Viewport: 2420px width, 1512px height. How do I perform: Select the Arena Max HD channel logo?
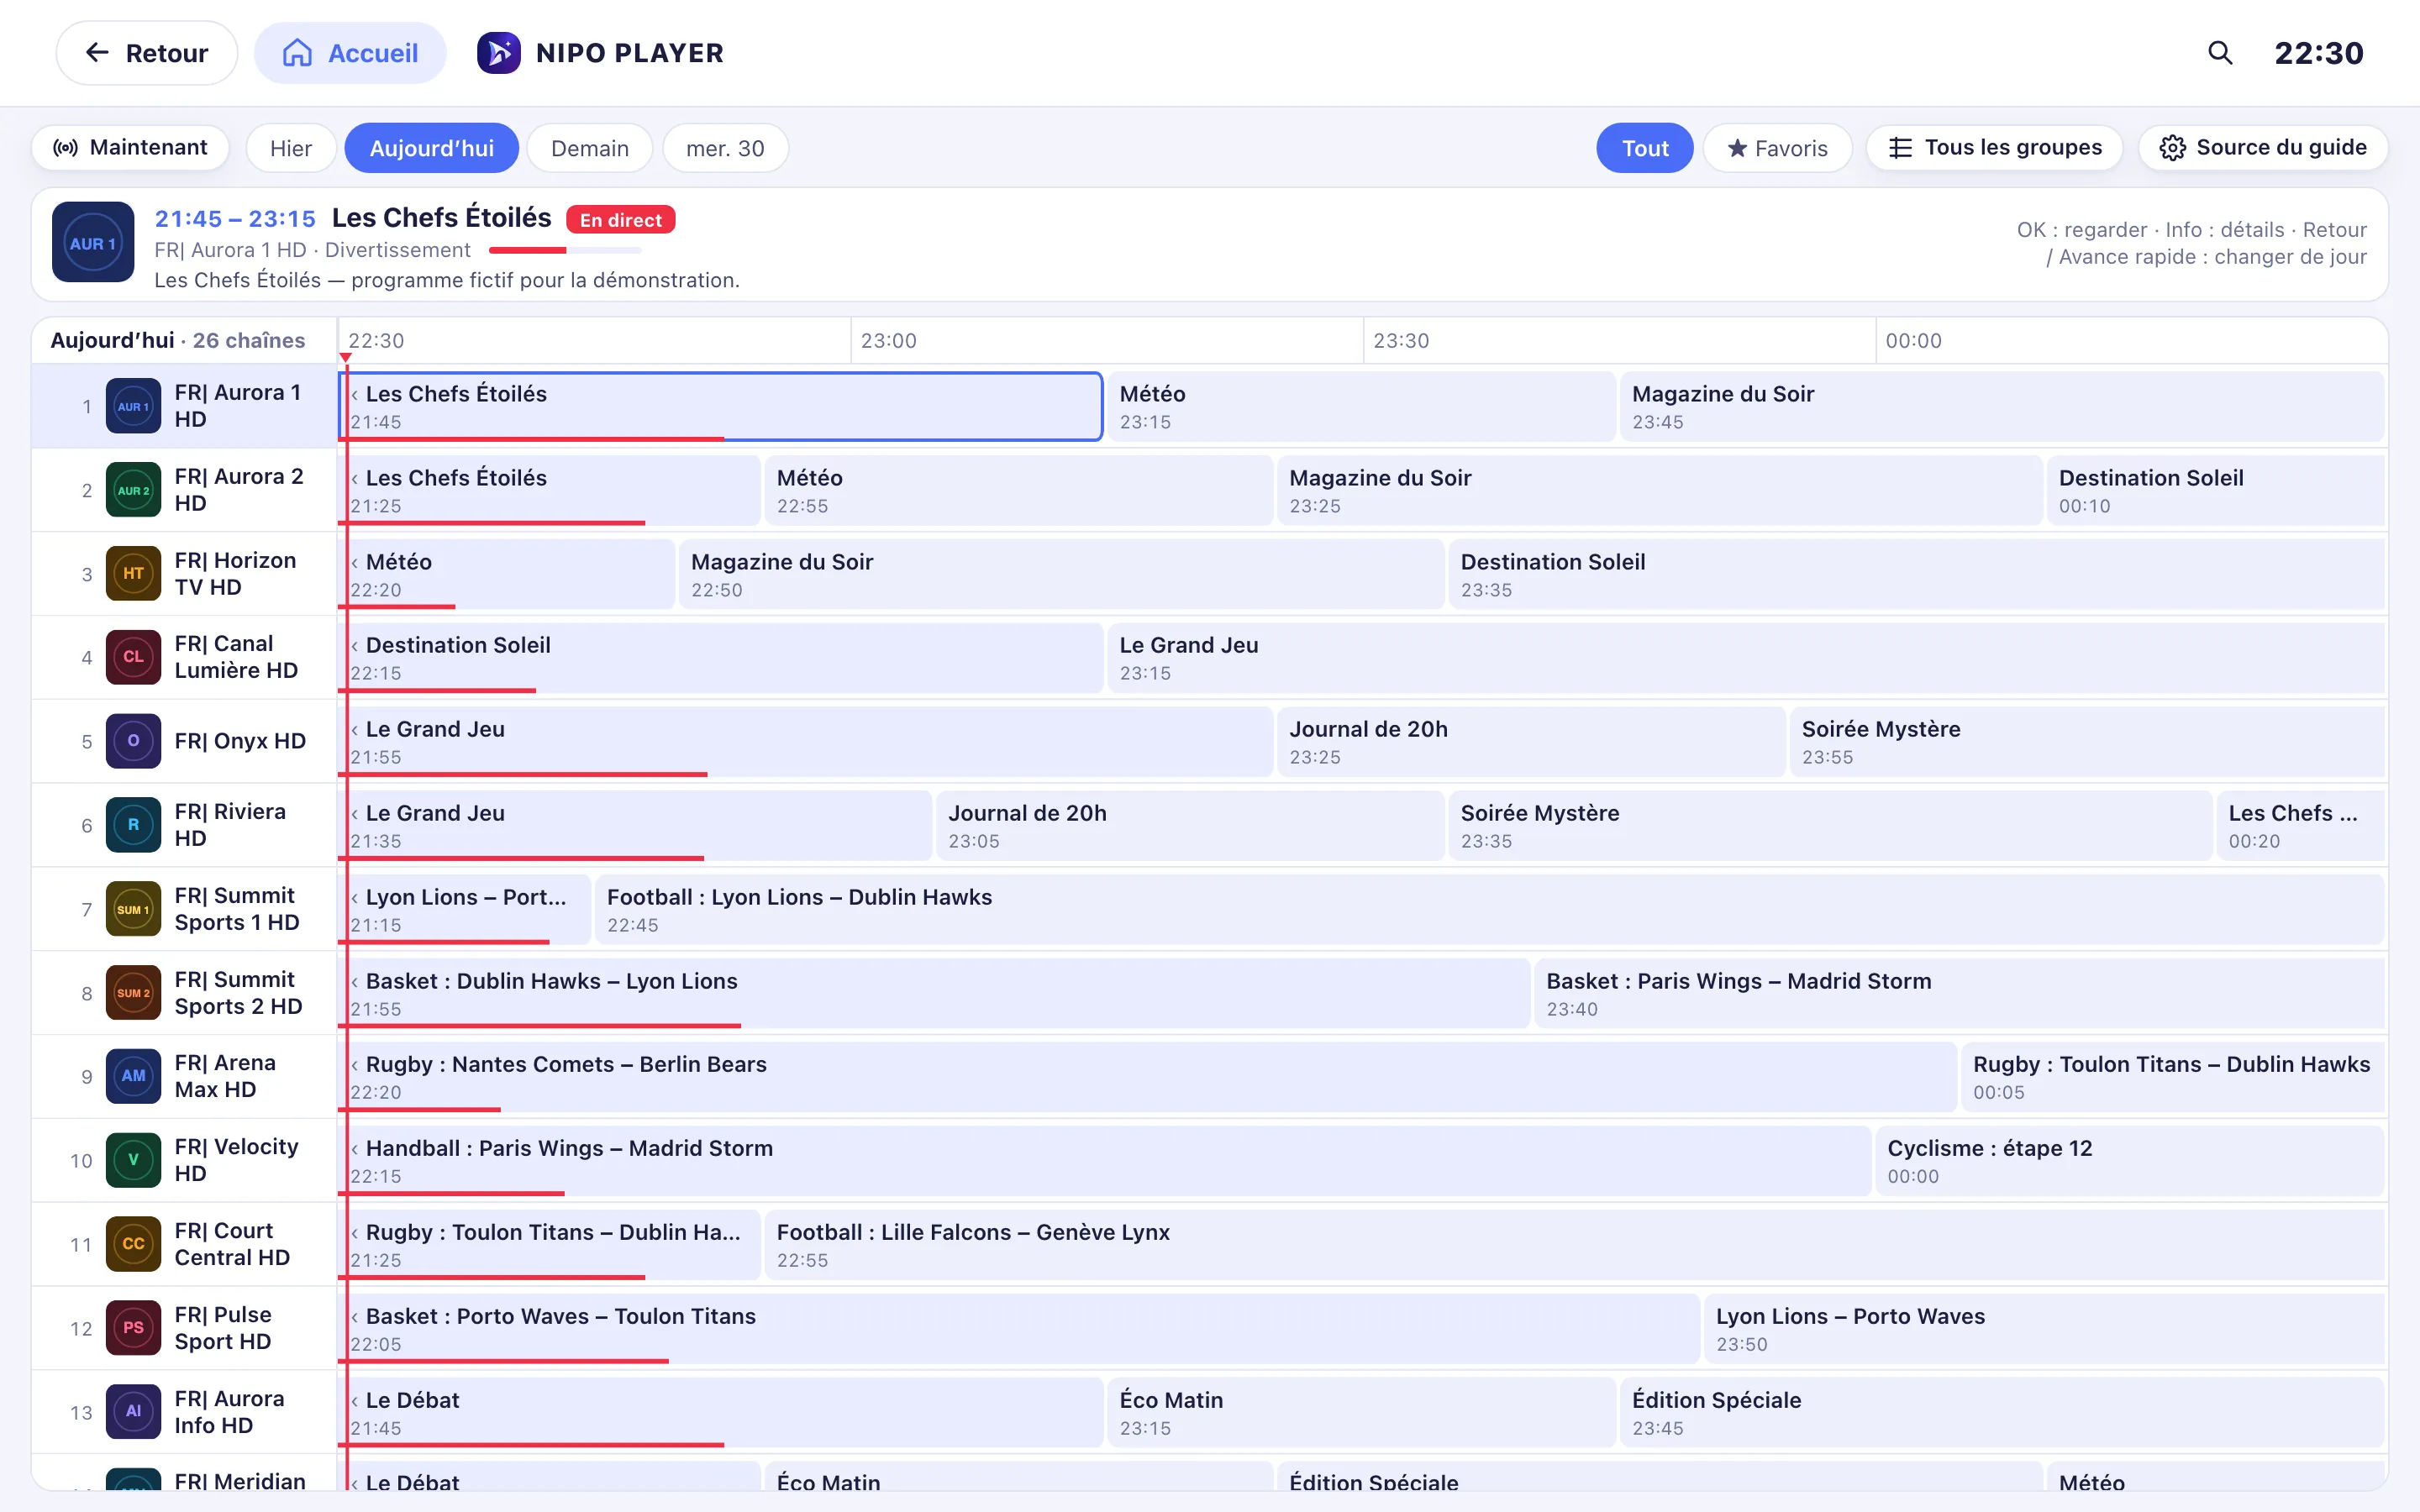click(133, 1076)
